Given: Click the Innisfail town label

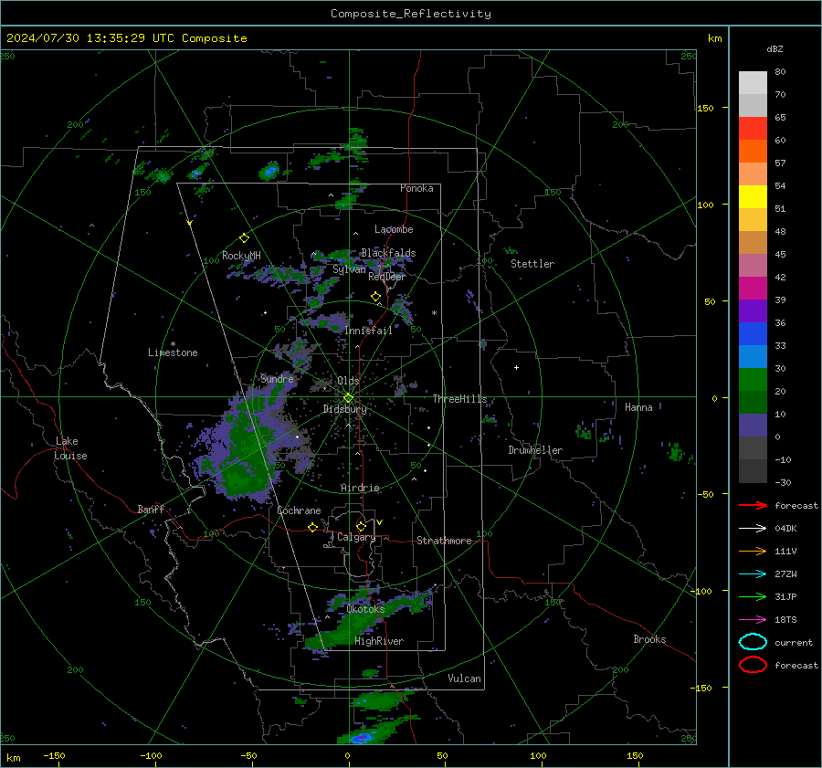Looking at the screenshot, I should pyautogui.click(x=368, y=331).
